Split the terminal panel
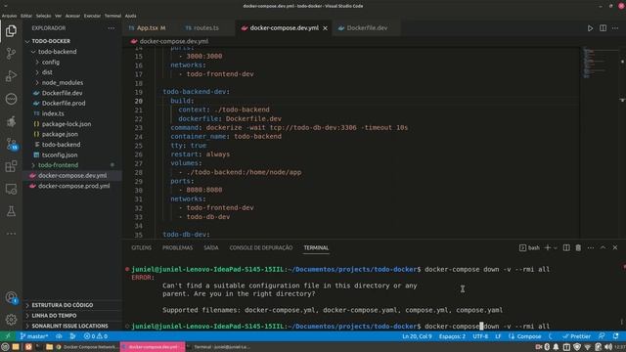This screenshot has width=626, height=352. coord(566,247)
